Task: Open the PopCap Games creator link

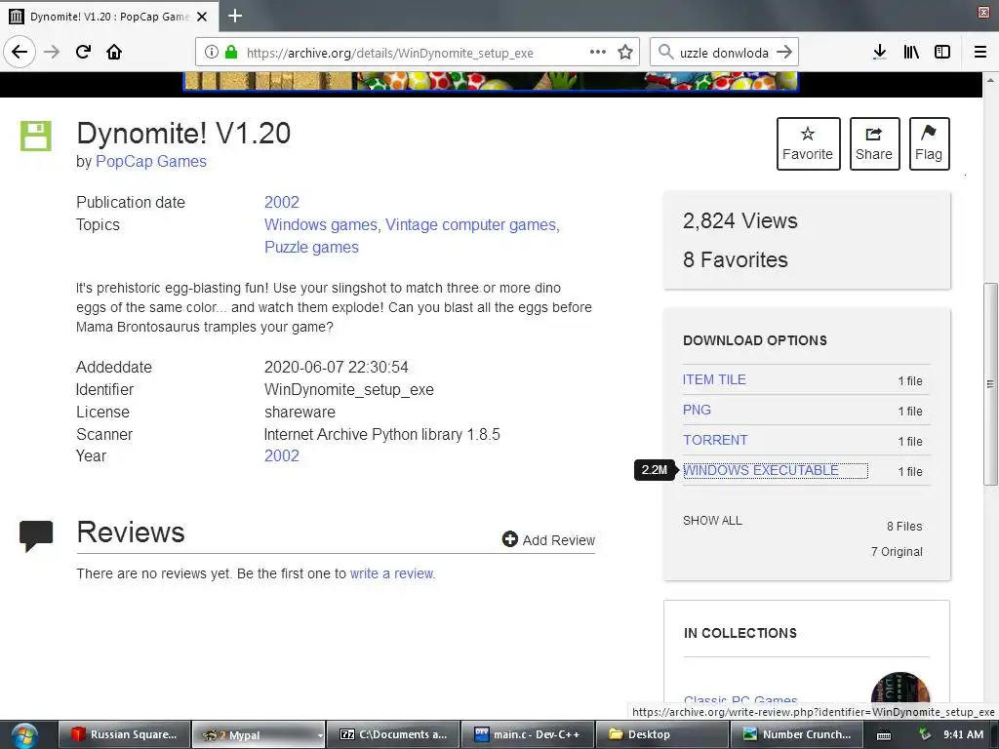Action: click(151, 161)
